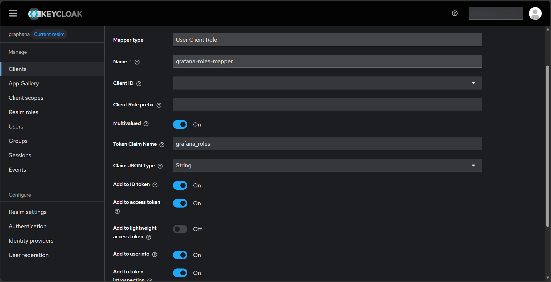
Task: Show help for Add to userinfo
Action: pos(155,254)
